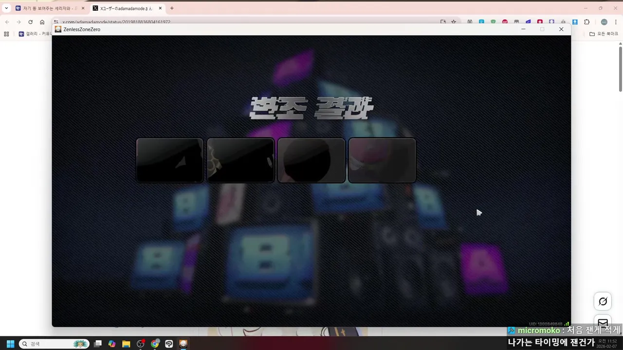Select the first result card in ZenlessZoneZero
The image size is (623, 350).
coord(170,160)
